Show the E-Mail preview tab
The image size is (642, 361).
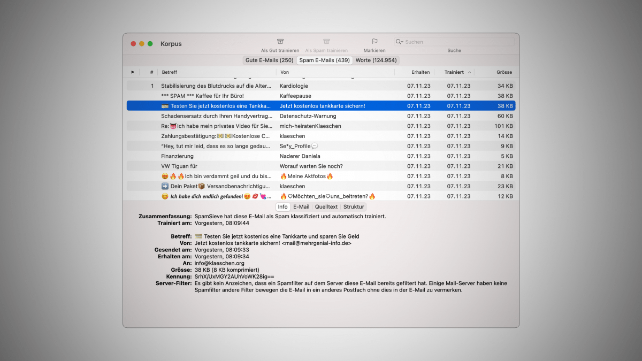(301, 207)
